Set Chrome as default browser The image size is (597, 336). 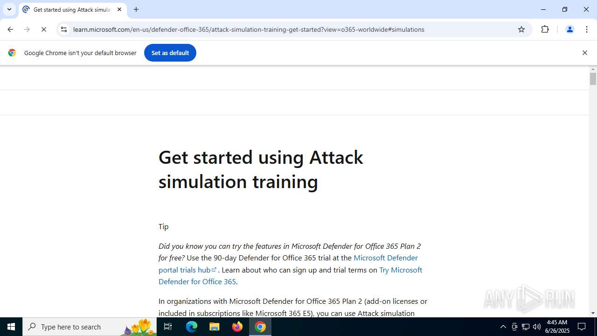170,53
